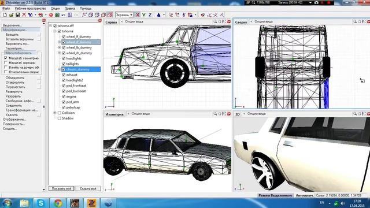Expand the highlighted wheel_rf_dummy node

(59, 42)
